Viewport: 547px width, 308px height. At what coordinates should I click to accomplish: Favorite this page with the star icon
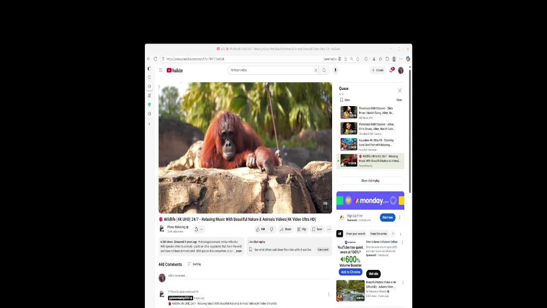click(x=358, y=59)
